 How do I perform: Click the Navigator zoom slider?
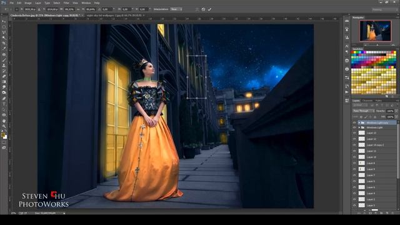tap(377, 45)
